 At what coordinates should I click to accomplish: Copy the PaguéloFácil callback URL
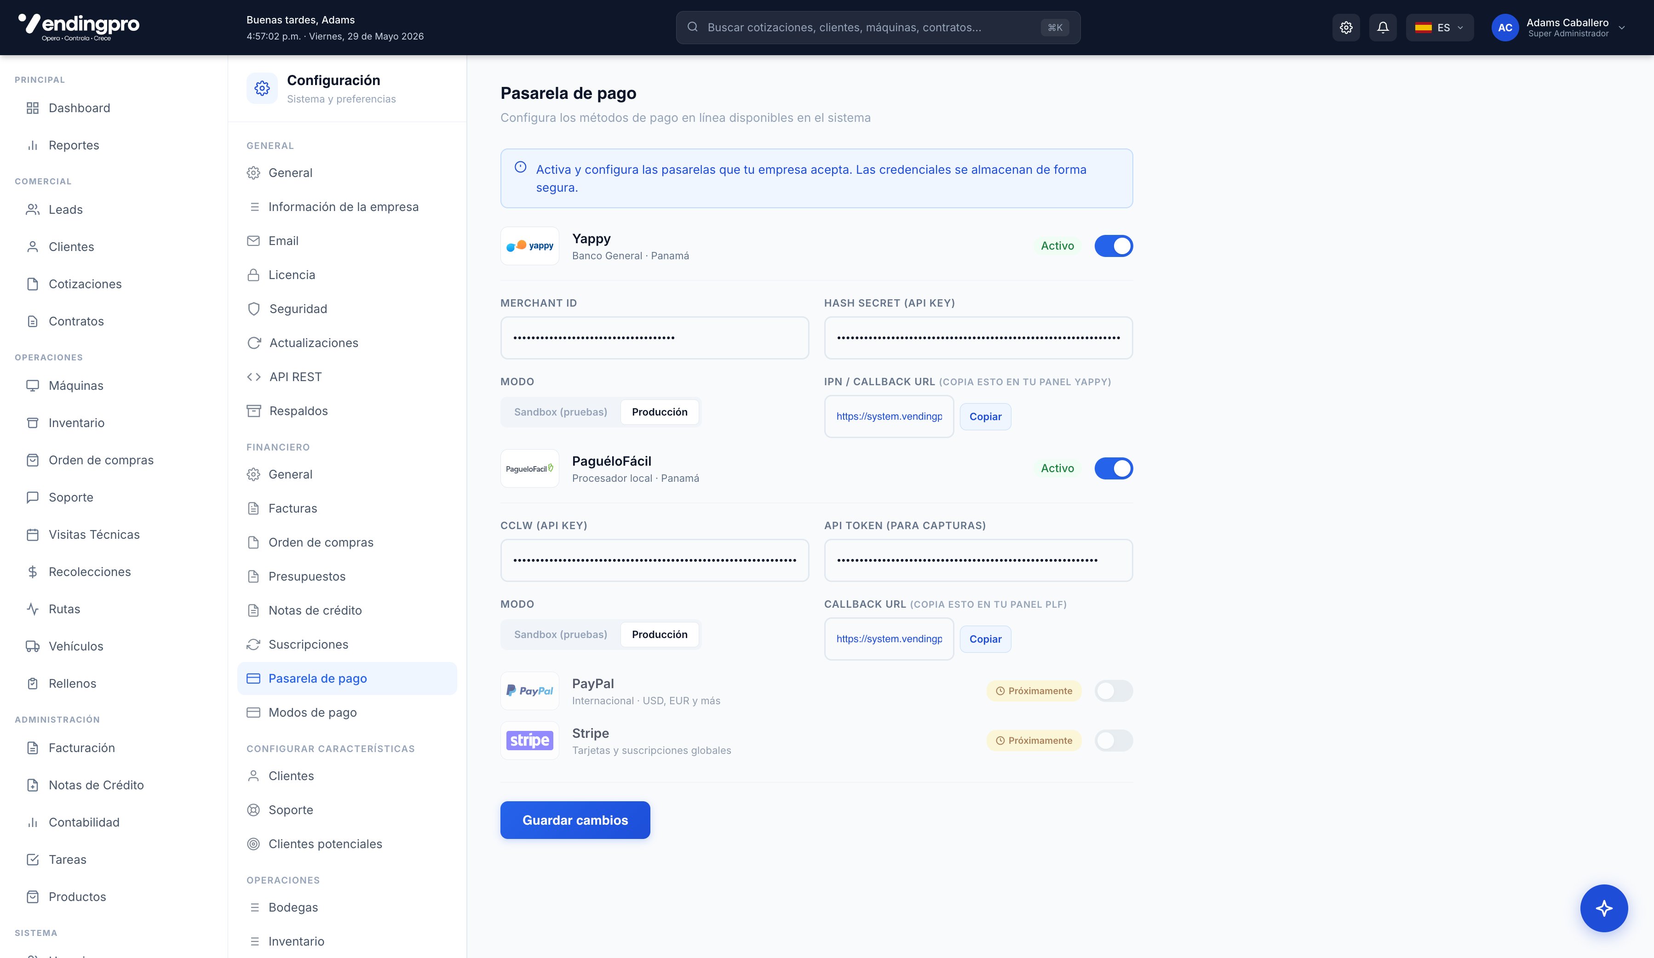[x=985, y=639]
